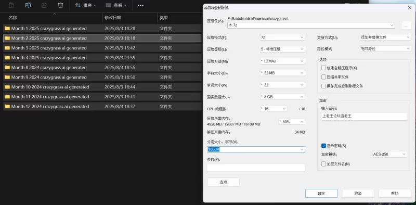Expand the archive name history dropdown arrow
The image size is (416, 205).
392,25
